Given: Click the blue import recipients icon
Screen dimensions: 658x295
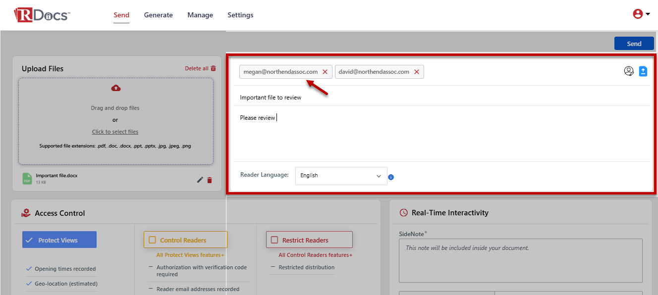Looking at the screenshot, I should (643, 71).
